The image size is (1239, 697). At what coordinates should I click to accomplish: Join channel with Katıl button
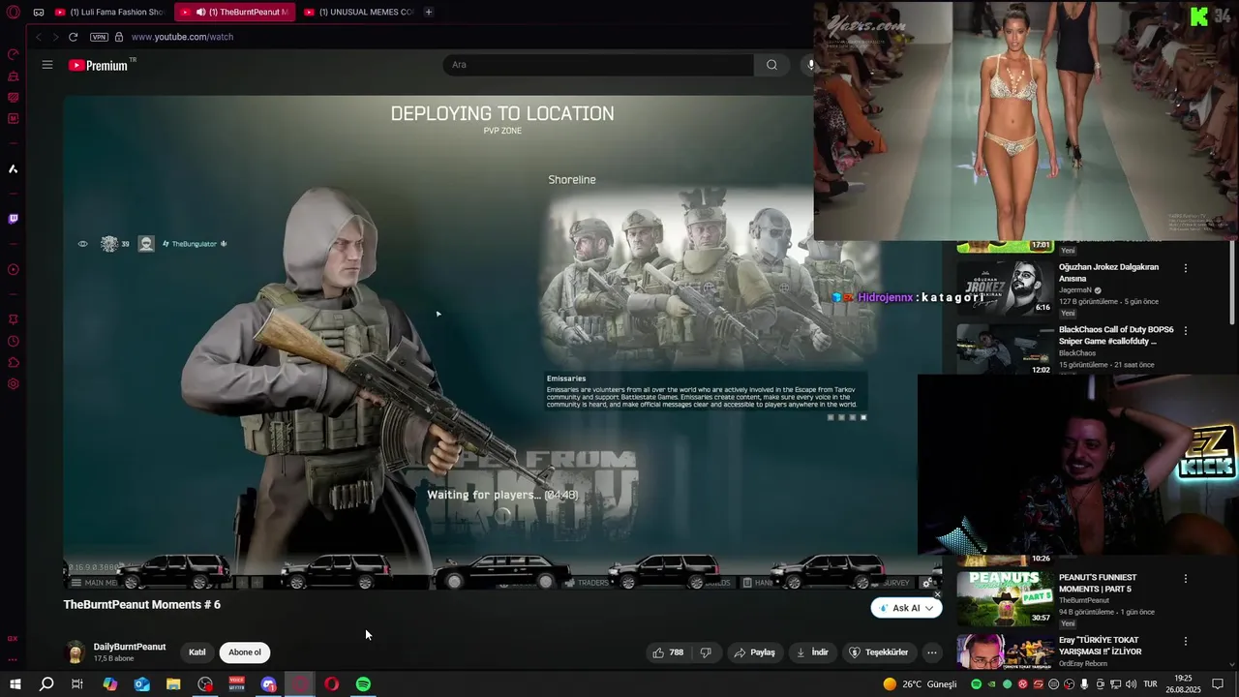click(x=197, y=652)
